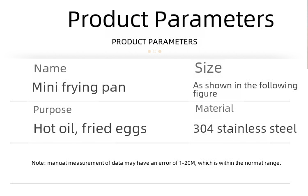The height and width of the screenshot is (196, 308).
Task: Click the hollow middle dot indicator
Action: tap(154, 51)
